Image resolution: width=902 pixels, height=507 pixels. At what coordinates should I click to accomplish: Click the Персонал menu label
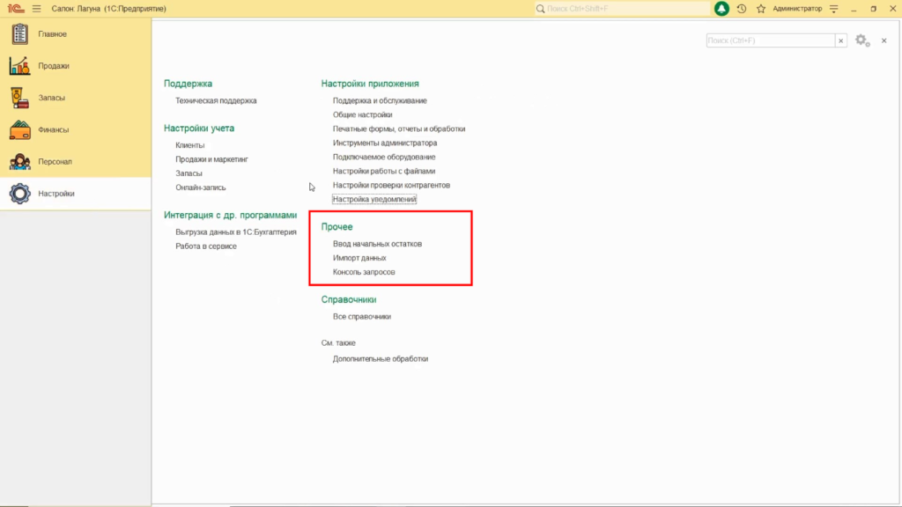[x=55, y=162]
